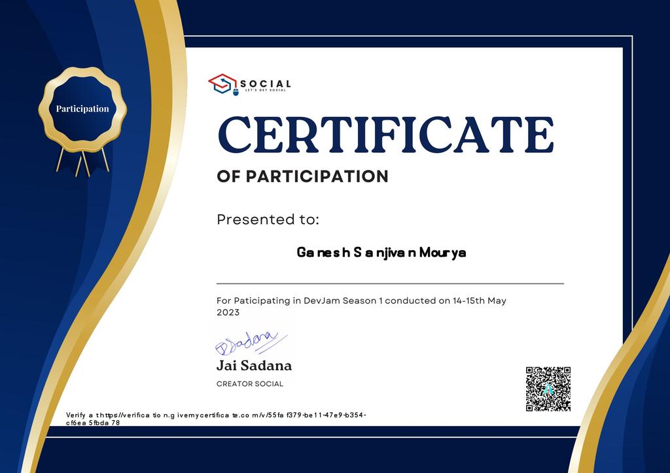Image resolution: width=670 pixels, height=473 pixels.
Task: Click the gold Participation badge seal
Action: tap(84, 110)
